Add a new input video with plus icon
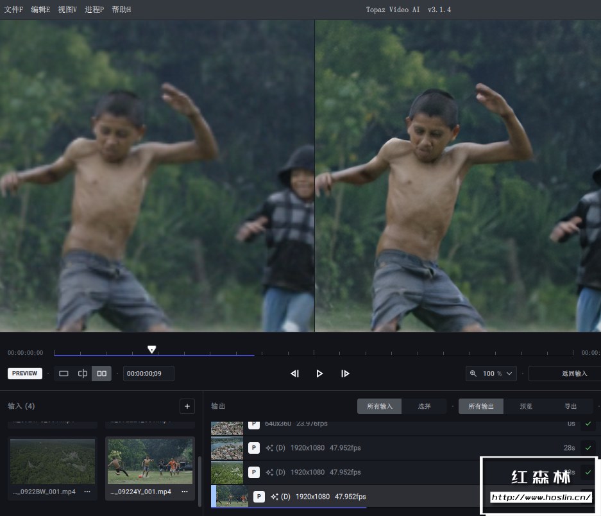Image resolution: width=601 pixels, height=516 pixels. pyautogui.click(x=187, y=406)
